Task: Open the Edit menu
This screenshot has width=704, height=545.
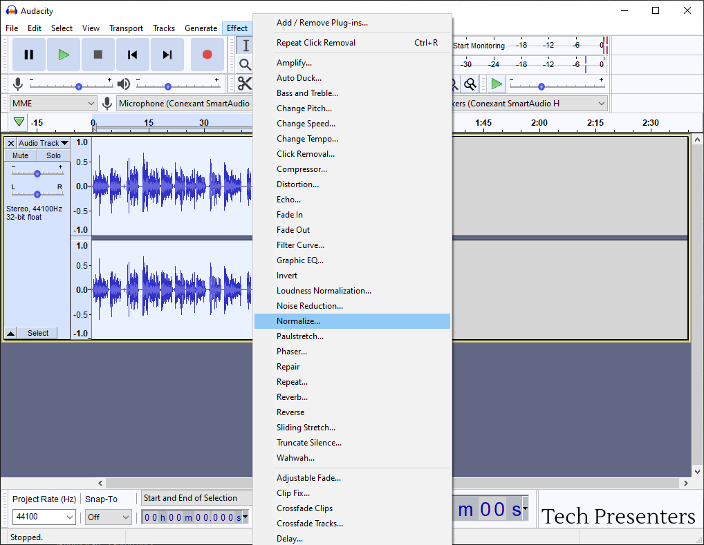Action: pos(35,28)
